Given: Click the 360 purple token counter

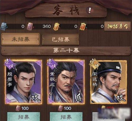Looking at the screenshot, I should [x=47, y=27].
